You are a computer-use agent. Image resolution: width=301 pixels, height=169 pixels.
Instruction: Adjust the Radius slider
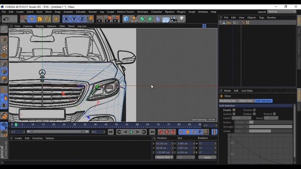click(x=271, y=123)
